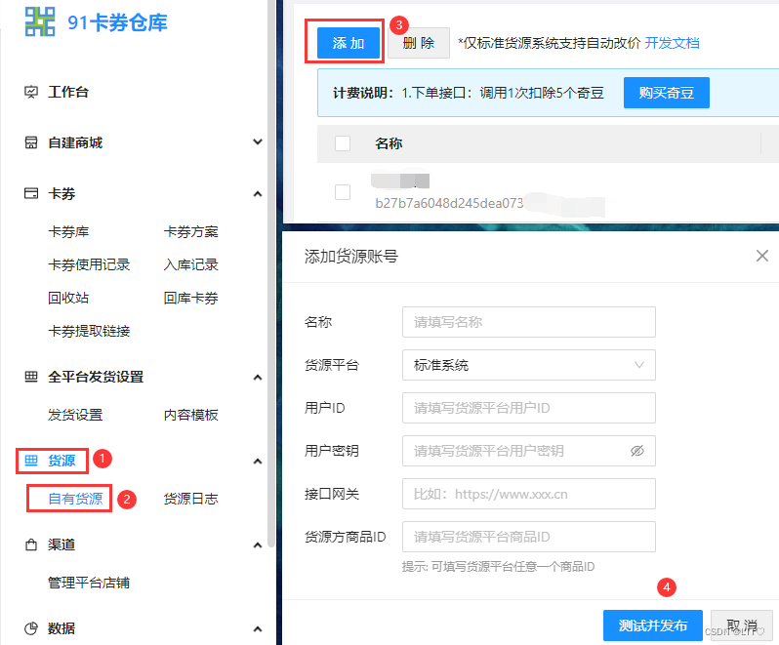Image resolution: width=779 pixels, height=645 pixels.
Task: Collapse the 卡券 menu section
Action: pyautogui.click(x=258, y=193)
